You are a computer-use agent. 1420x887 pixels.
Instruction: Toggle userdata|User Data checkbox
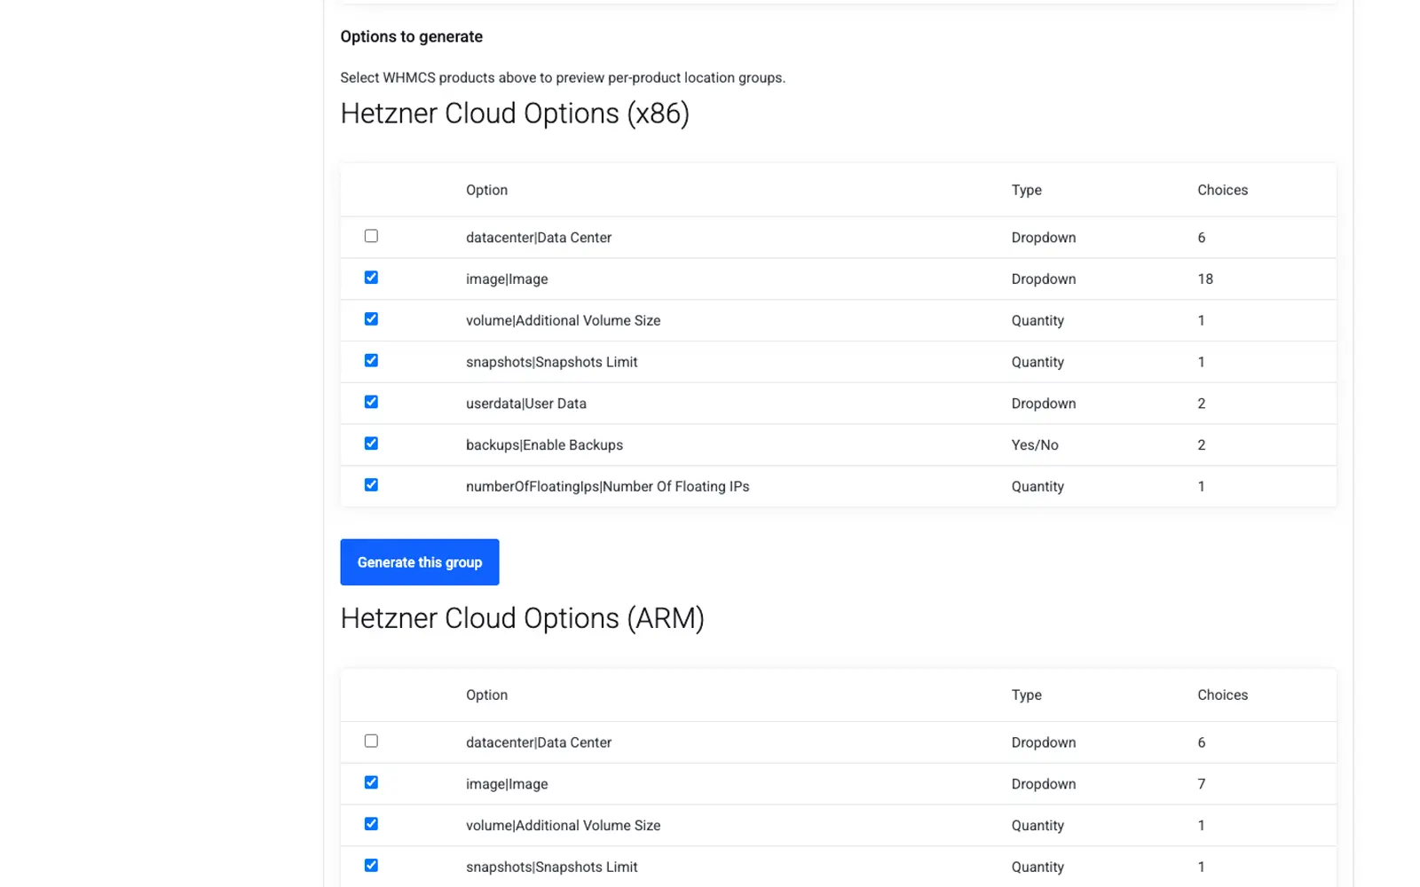pos(371,402)
